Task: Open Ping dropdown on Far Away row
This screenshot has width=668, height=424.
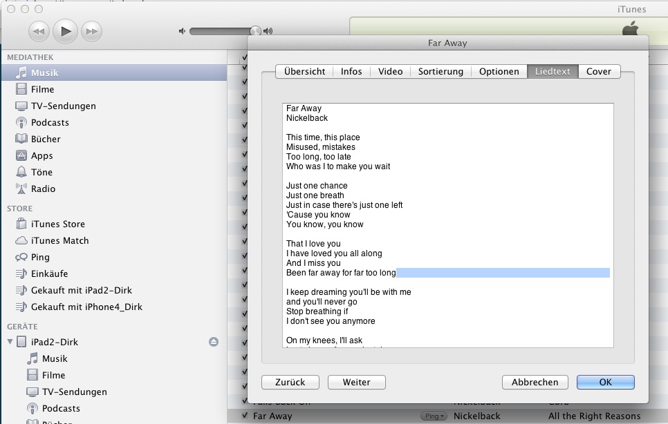Action: click(434, 416)
